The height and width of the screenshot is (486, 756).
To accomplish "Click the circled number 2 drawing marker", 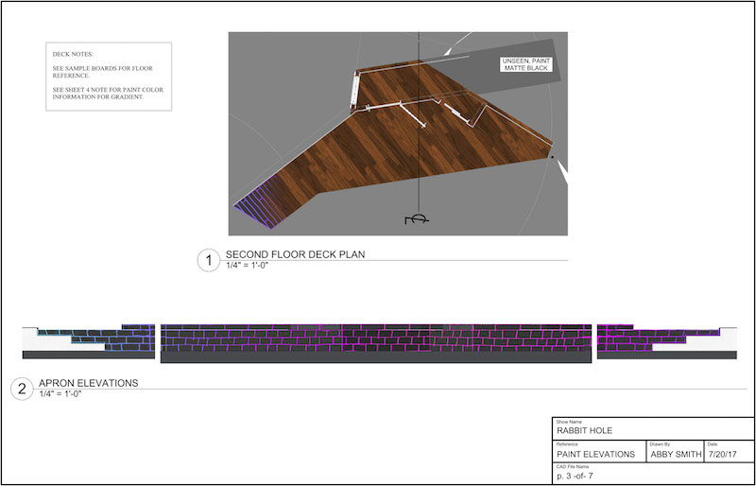I will (21, 388).
